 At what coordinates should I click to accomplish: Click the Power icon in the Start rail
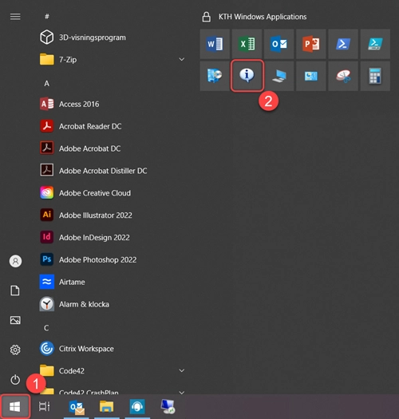15,380
